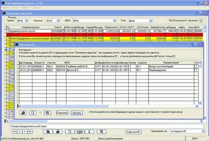Tick checkbox in Ввод в эксплуатацию row

click(196, 66)
